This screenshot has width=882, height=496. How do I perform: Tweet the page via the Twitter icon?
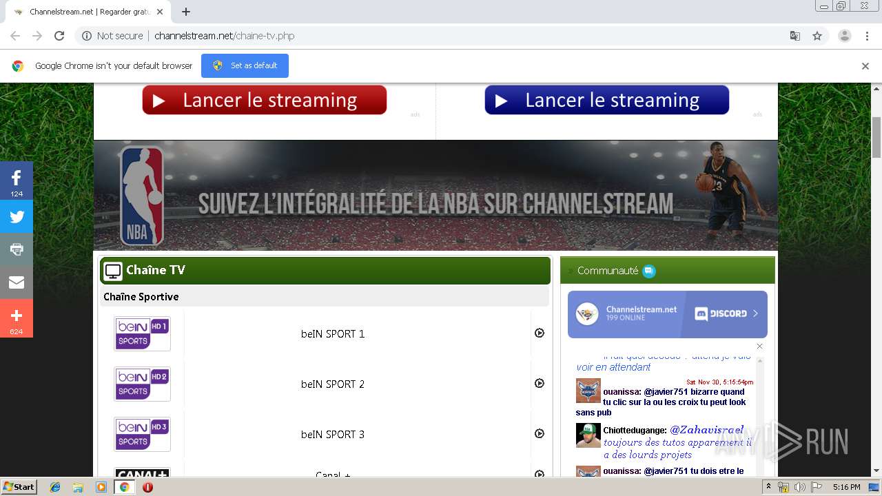(x=17, y=217)
